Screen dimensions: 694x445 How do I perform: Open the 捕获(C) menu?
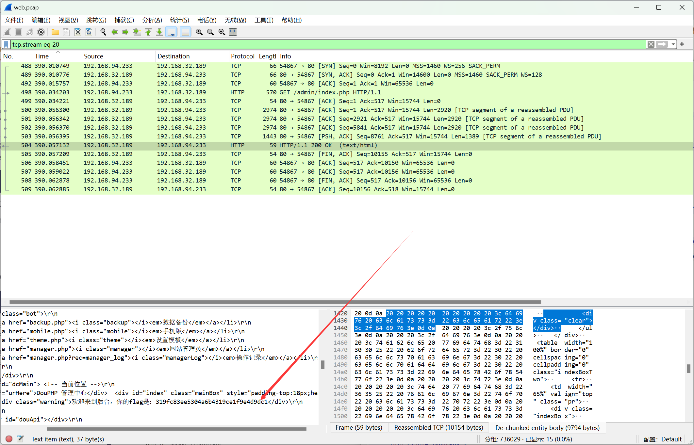[124, 20]
